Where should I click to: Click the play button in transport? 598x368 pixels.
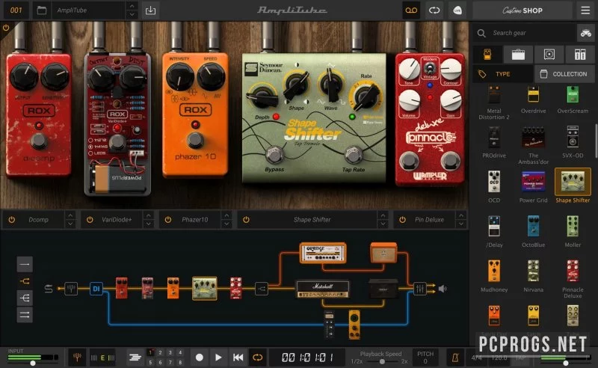click(218, 358)
